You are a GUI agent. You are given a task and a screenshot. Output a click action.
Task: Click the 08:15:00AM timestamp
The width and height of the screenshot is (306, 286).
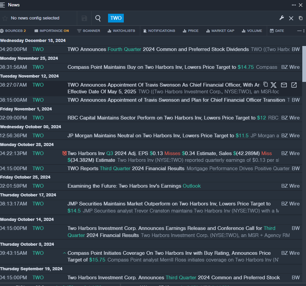pos(13,100)
